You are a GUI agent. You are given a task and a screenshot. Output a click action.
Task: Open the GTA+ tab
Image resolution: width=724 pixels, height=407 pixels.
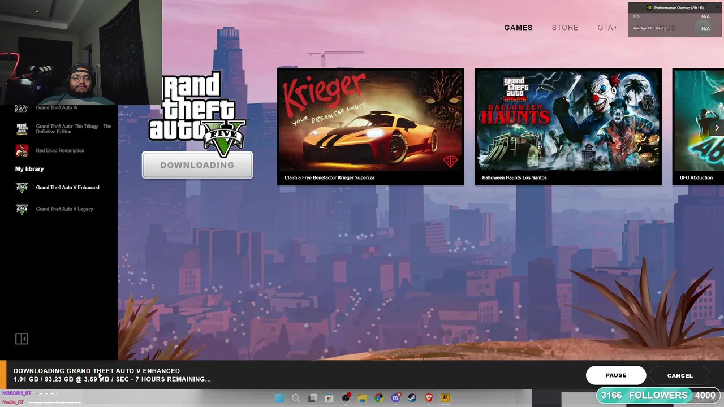(607, 28)
